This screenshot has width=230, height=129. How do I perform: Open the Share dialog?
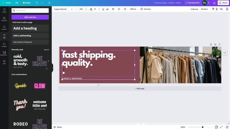click(x=223, y=3)
